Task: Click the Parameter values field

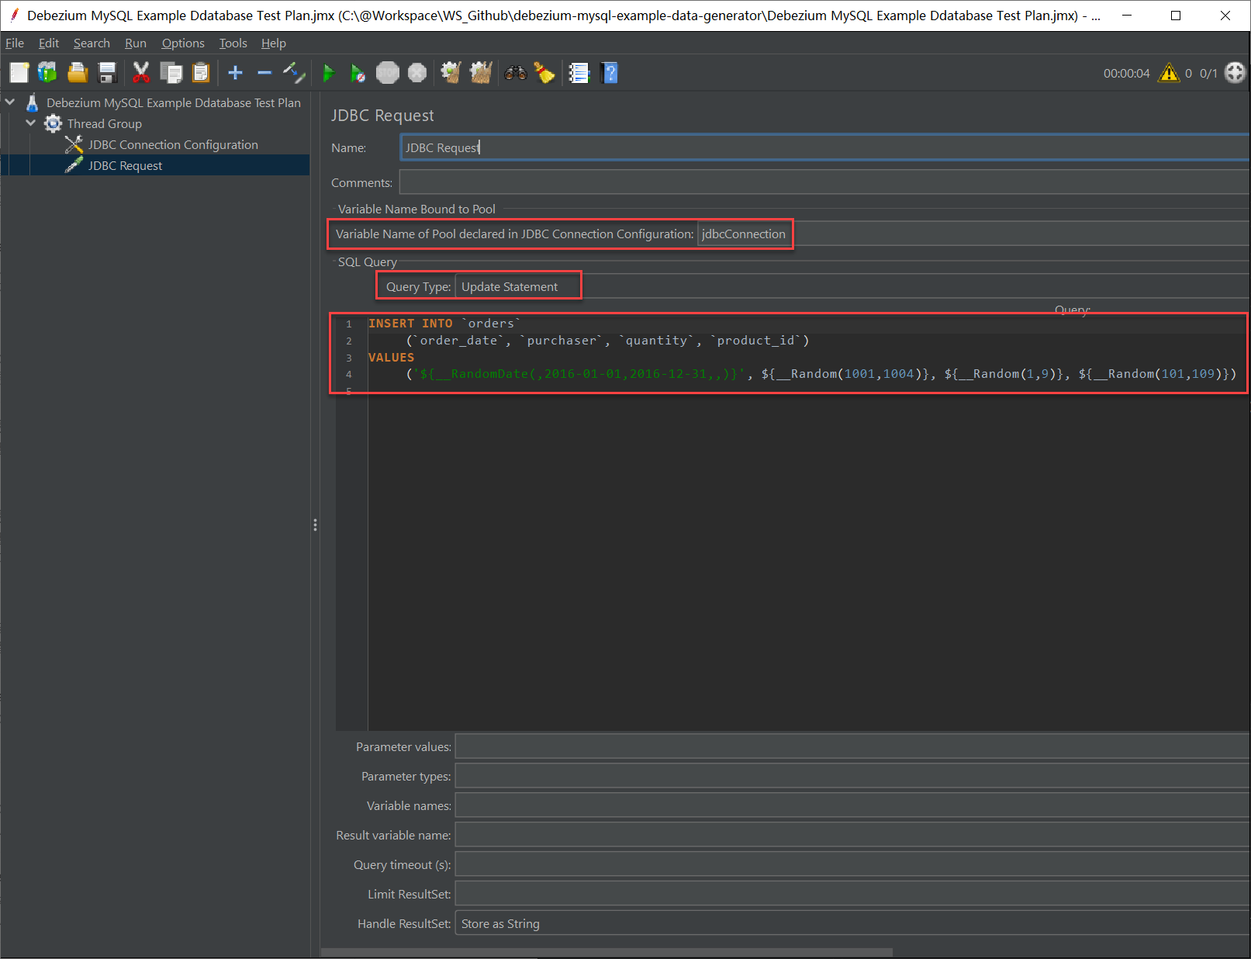Action: click(852, 746)
